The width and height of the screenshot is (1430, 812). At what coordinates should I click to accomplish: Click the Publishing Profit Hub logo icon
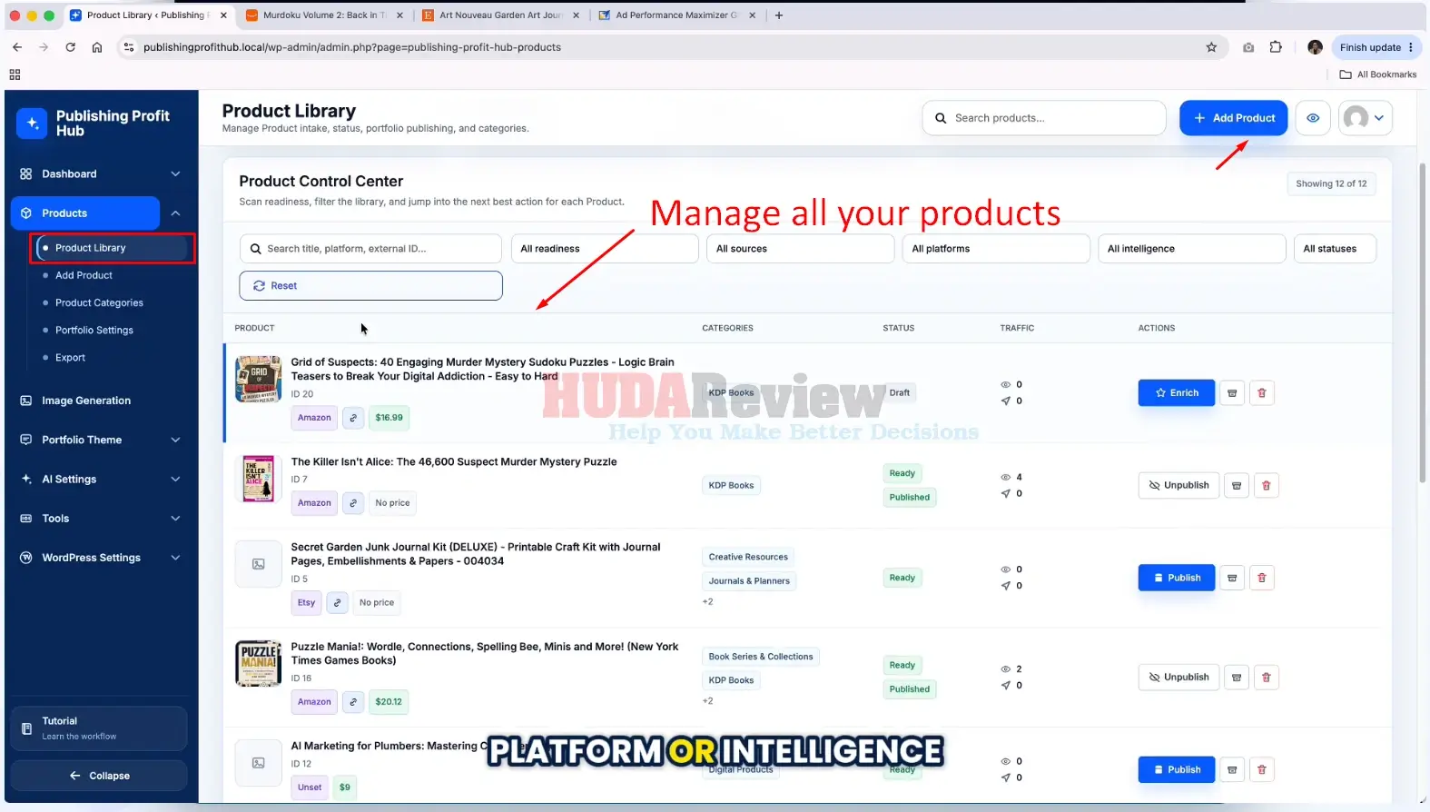(x=32, y=124)
